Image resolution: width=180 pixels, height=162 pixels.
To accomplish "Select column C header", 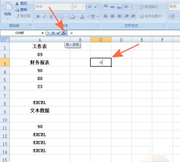I will click(x=101, y=40).
